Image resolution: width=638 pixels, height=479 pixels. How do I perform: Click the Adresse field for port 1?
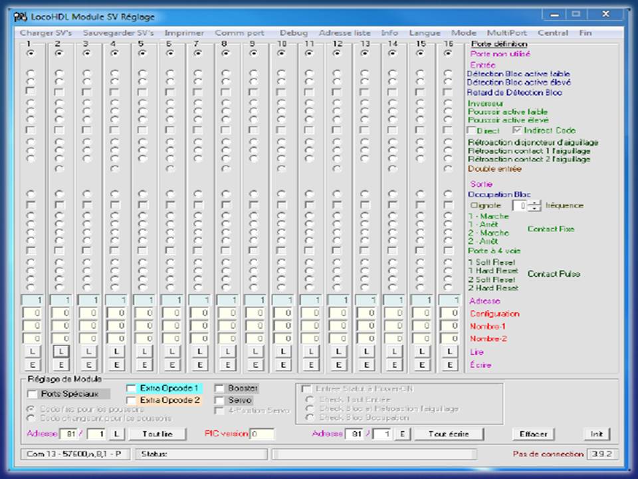pos(32,300)
